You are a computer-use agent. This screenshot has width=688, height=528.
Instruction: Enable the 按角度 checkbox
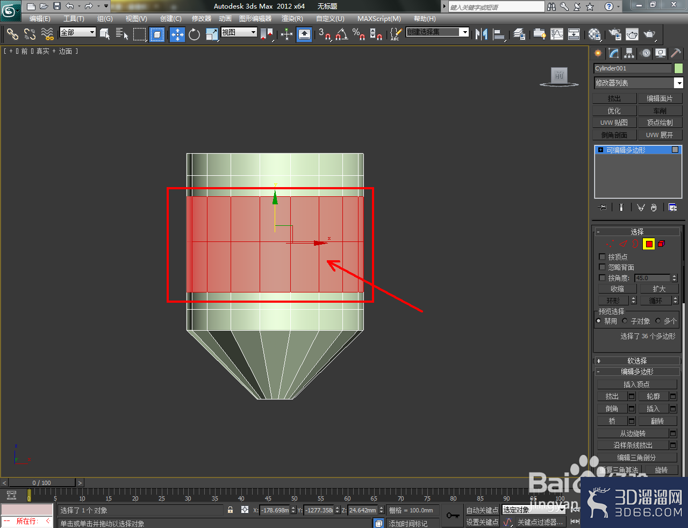(602, 278)
